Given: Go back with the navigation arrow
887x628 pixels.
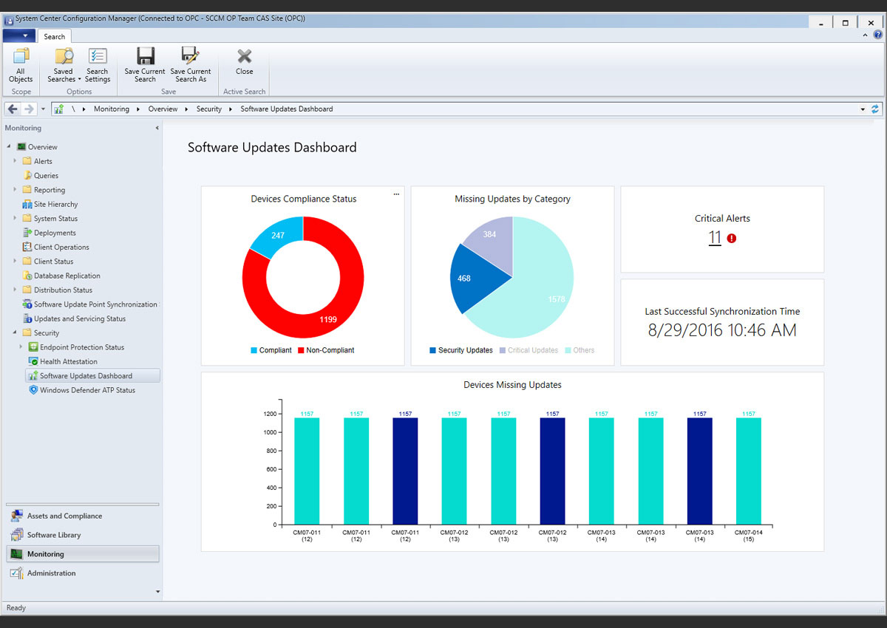Looking at the screenshot, I should (13, 109).
